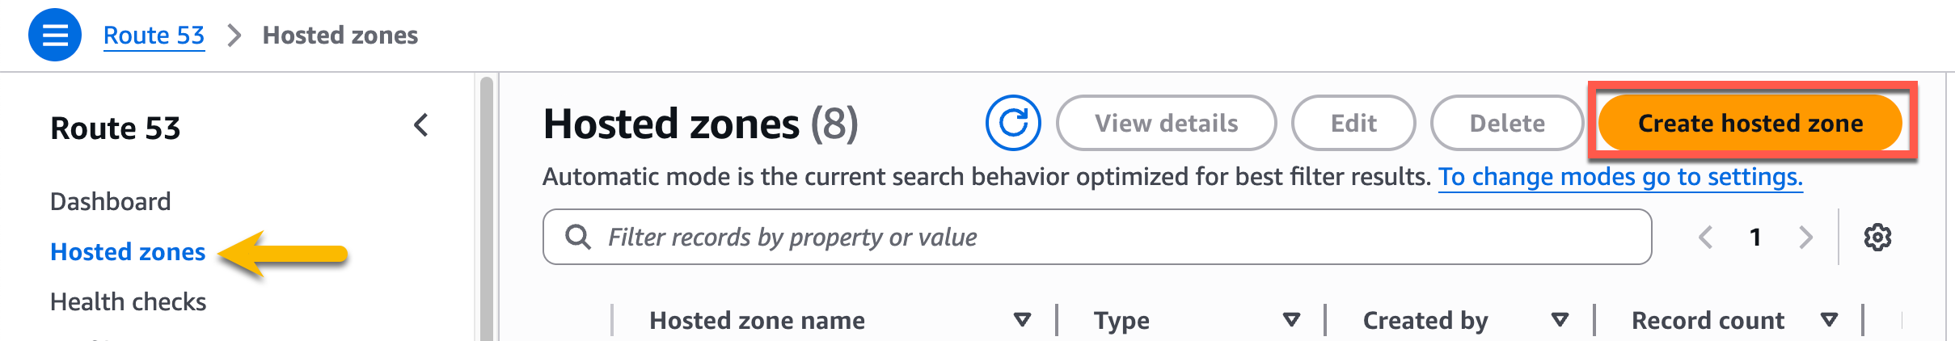Sort by Created by column arrow
1955x341 pixels.
coord(1560,320)
